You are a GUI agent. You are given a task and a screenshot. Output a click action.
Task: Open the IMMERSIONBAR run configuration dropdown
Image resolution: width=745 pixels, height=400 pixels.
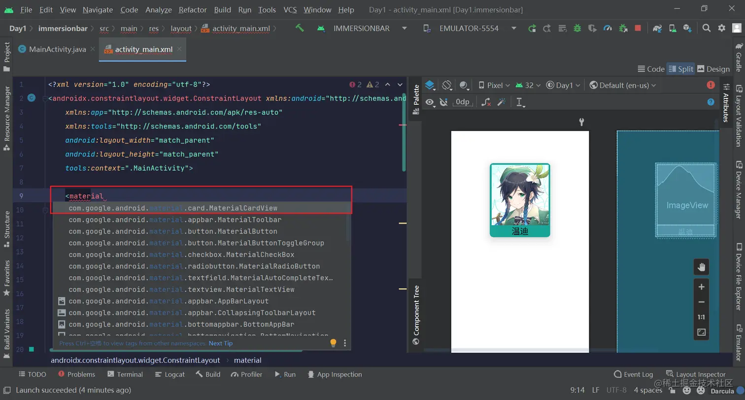362,28
